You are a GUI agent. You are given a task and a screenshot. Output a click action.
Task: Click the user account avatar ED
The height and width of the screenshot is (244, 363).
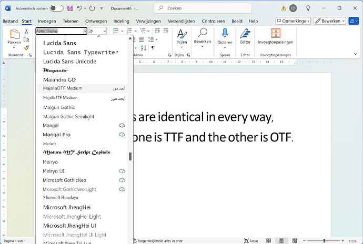[293, 8]
